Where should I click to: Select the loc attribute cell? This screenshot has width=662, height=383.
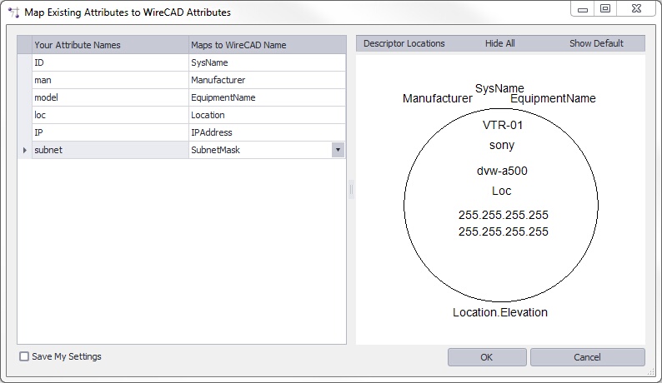point(110,115)
